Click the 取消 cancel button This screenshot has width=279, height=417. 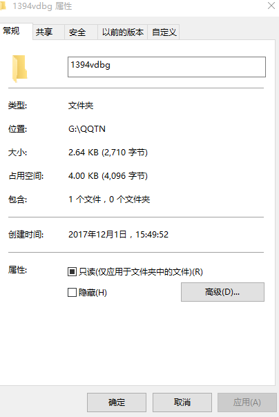182,402
